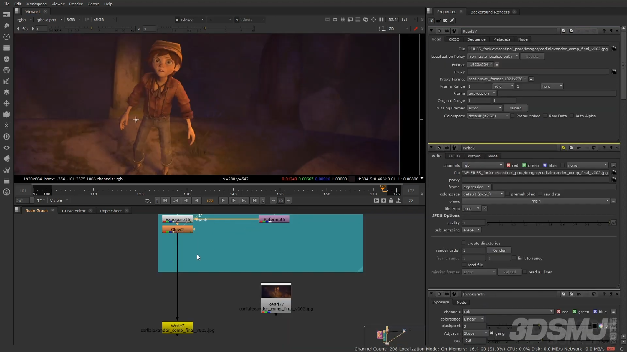Toggle the Write2 green channel checkbox
This screenshot has height=352, width=627.
click(524, 165)
